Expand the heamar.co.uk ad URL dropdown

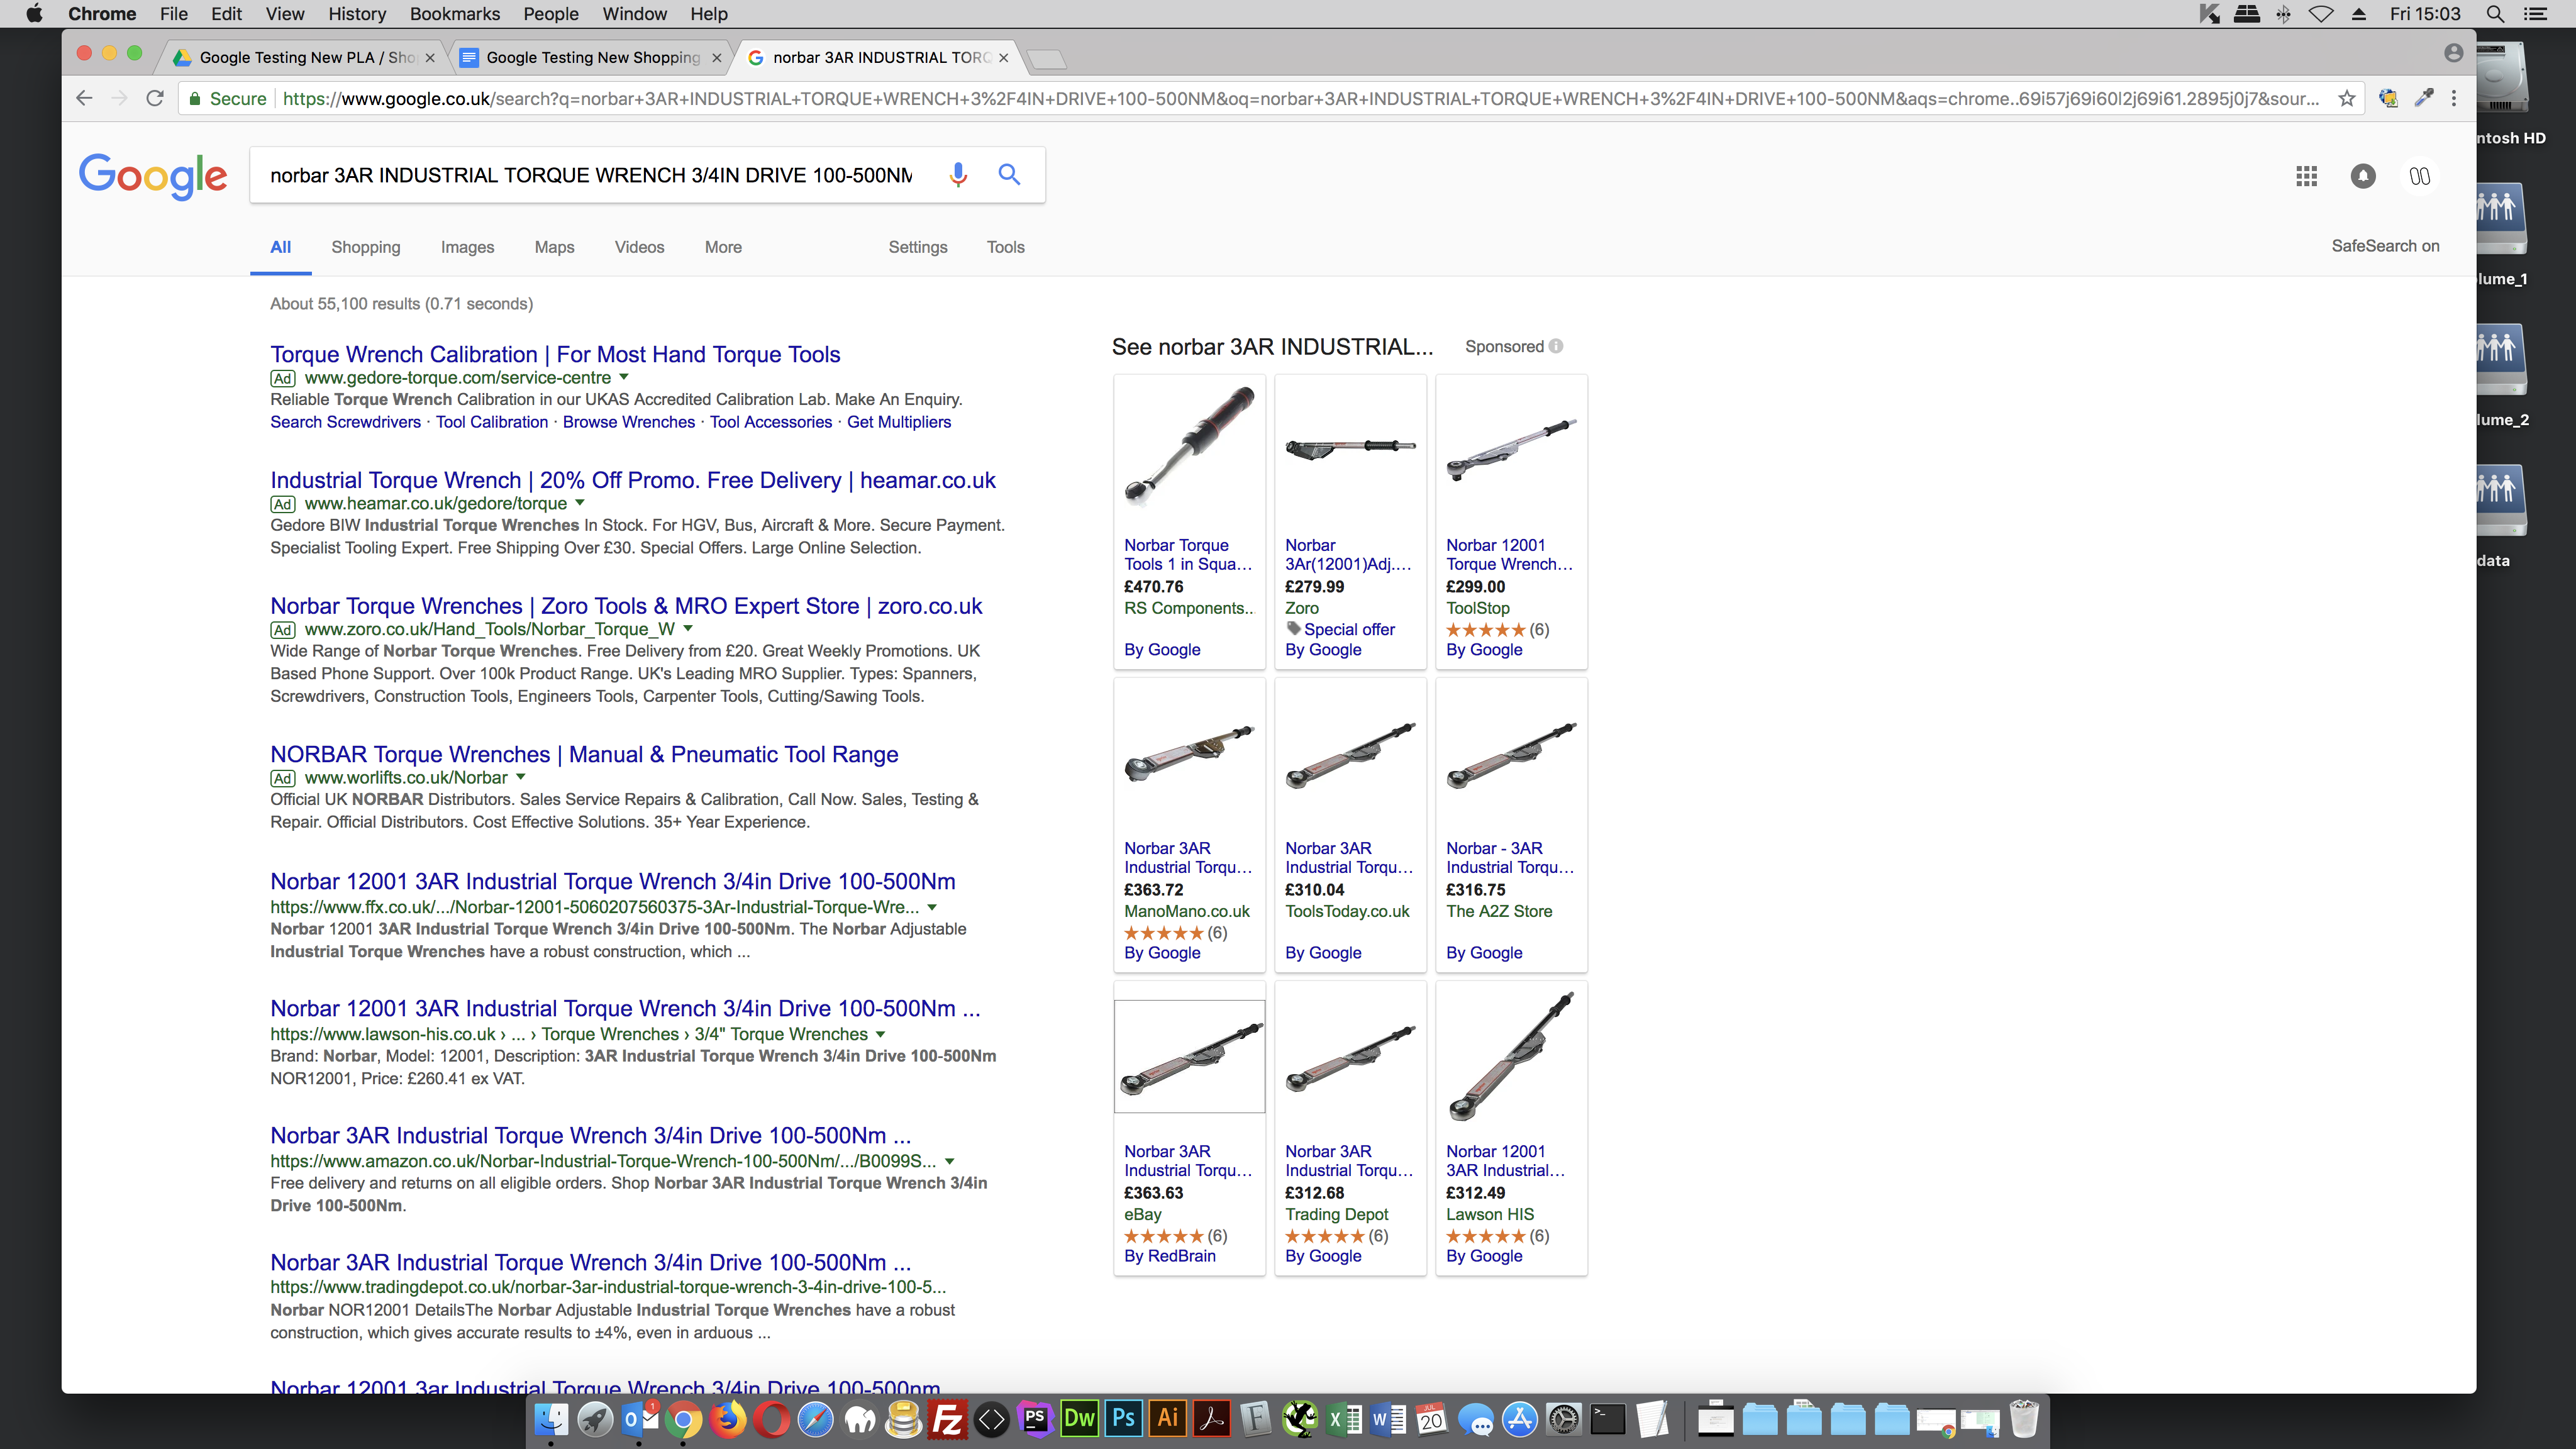pyautogui.click(x=580, y=503)
